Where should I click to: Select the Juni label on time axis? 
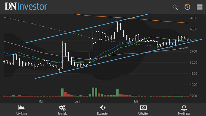[x=78, y=101]
